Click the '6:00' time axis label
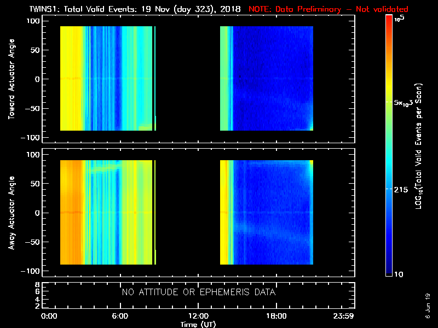The width and height of the screenshot is (438, 328). click(120, 316)
